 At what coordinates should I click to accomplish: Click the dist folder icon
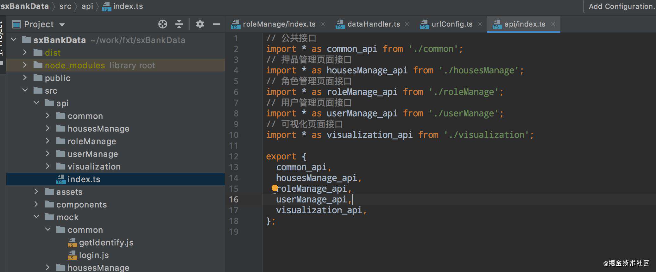point(38,53)
